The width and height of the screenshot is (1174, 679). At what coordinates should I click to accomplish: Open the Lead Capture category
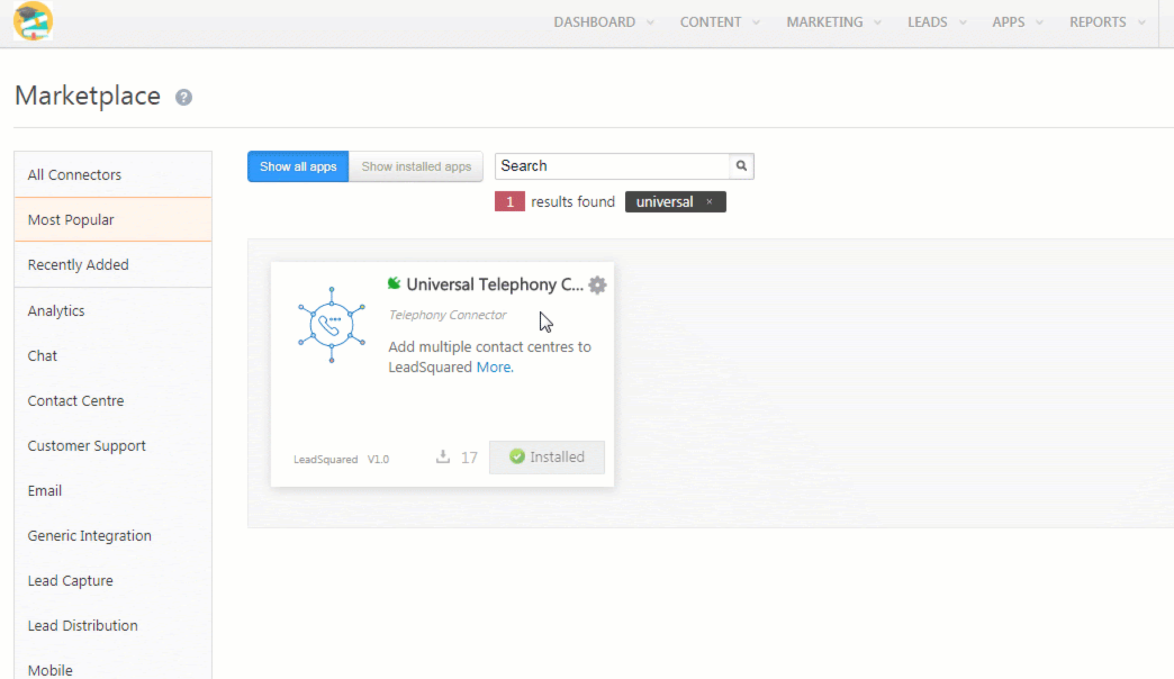pos(113,581)
